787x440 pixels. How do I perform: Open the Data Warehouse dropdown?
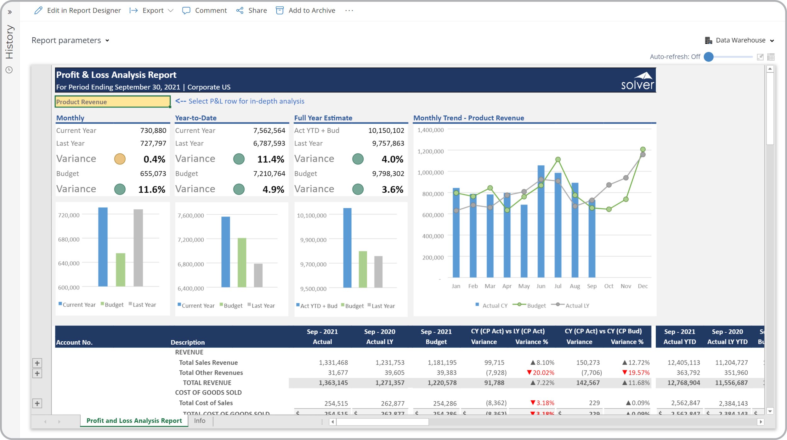tap(740, 40)
